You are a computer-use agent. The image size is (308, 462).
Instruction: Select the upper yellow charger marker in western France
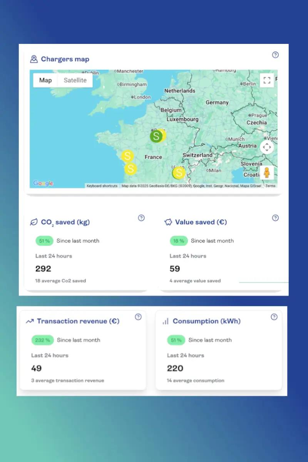point(127,156)
